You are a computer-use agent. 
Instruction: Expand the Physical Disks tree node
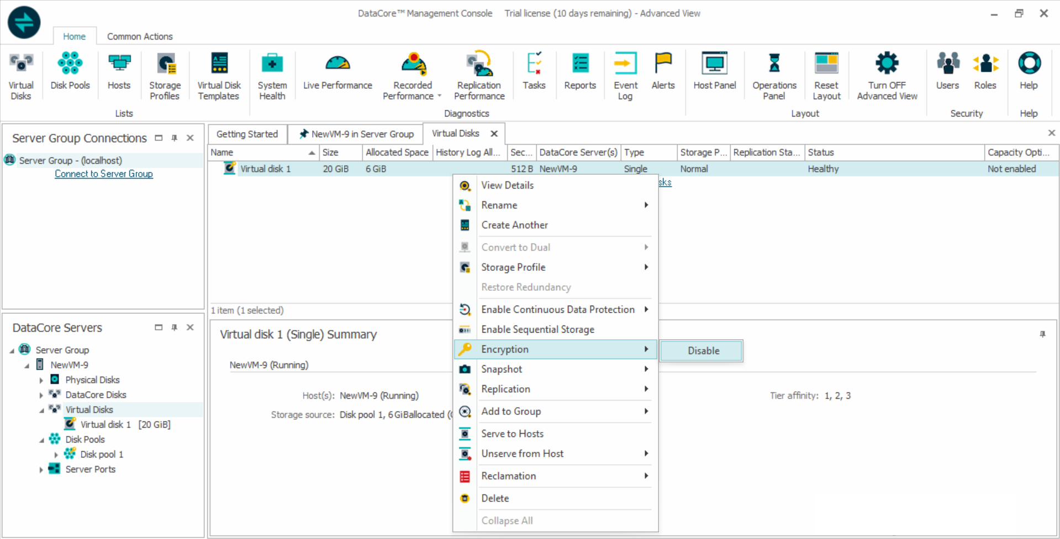[41, 380]
